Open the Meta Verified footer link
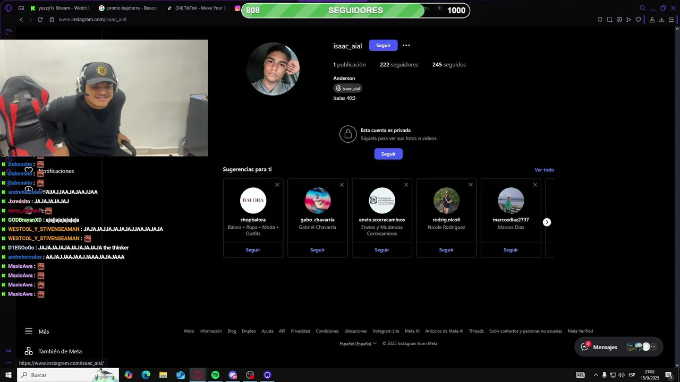680x382 pixels. 580,331
